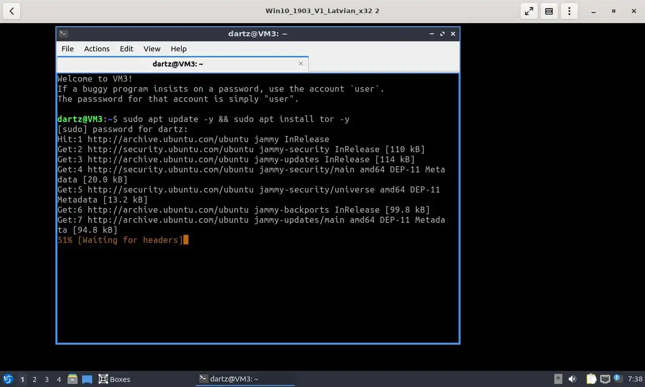645x387 pixels.
Task: Open the Actions menu in terminal
Action: [97, 48]
